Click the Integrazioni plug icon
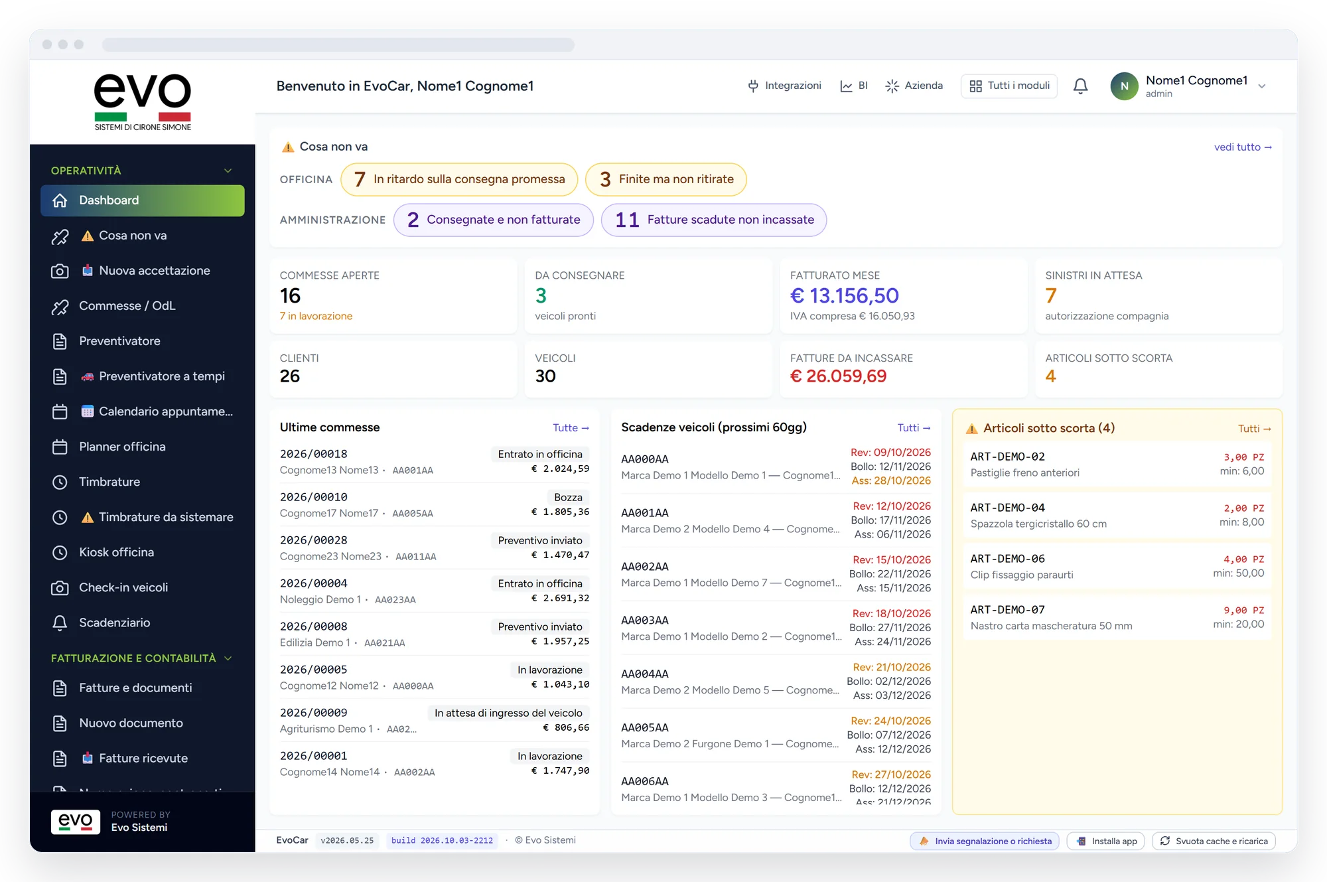The image size is (1327, 882). [753, 86]
